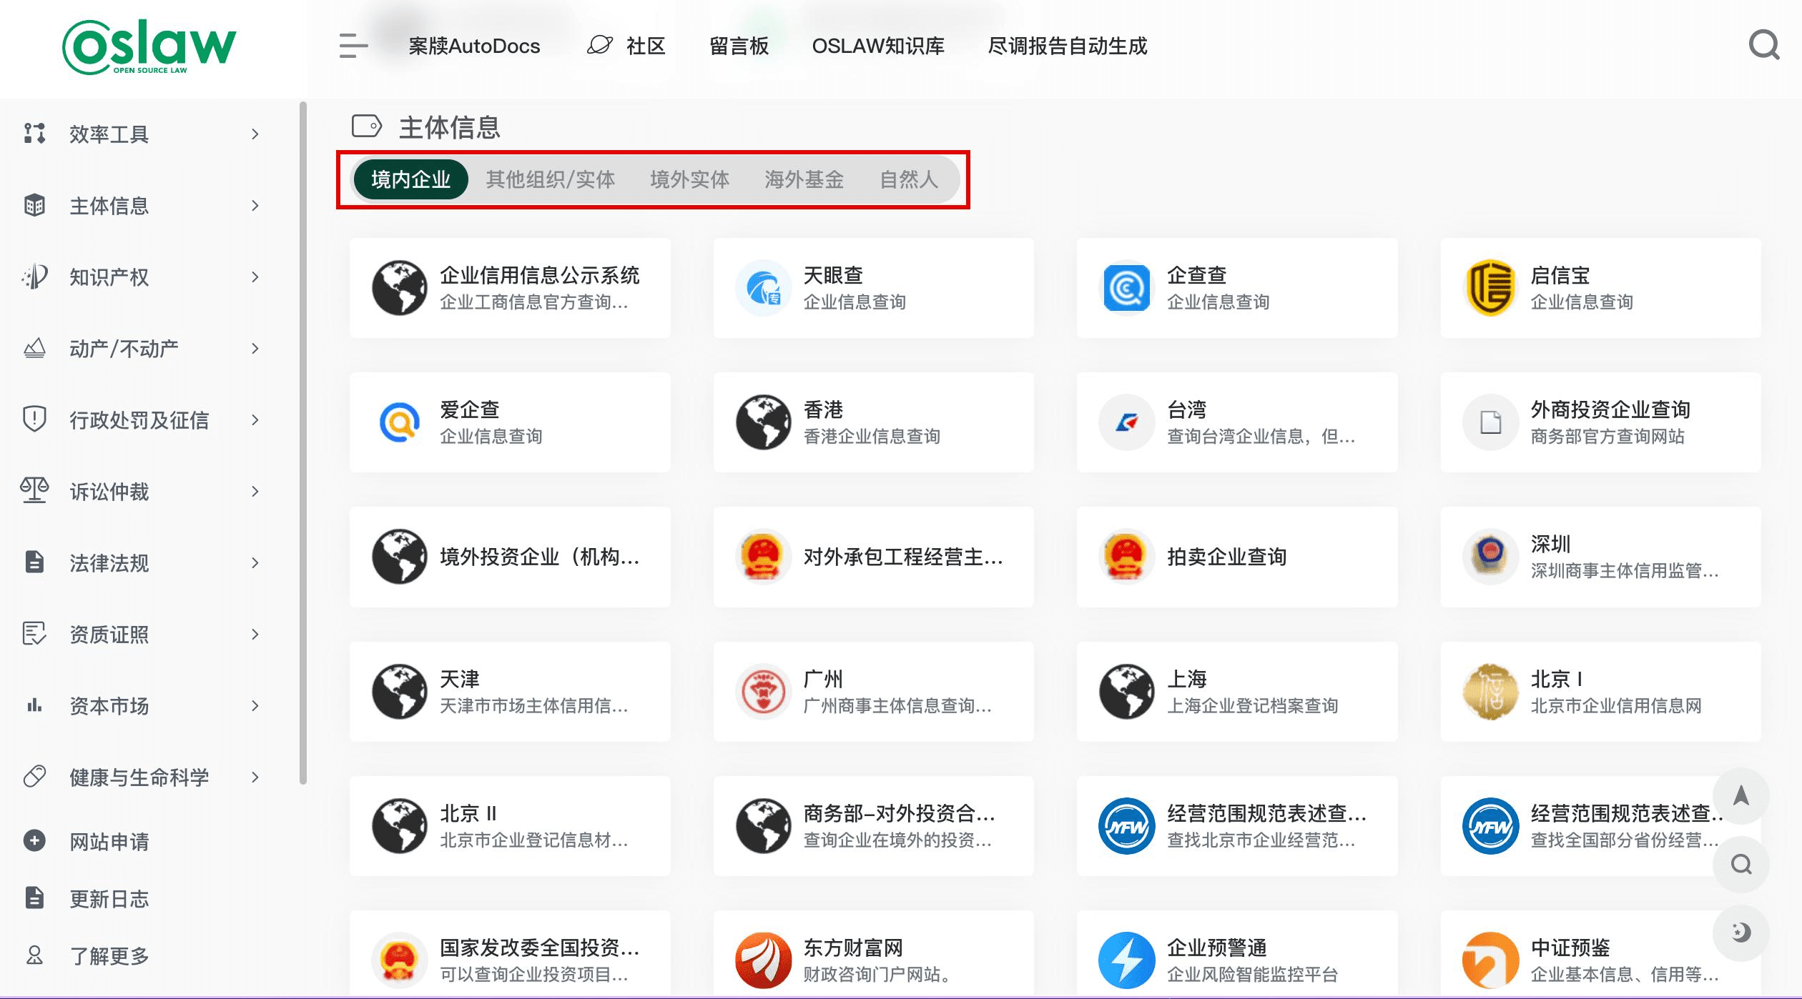Click the sidebar vertical scrollbar
Image resolution: width=1802 pixels, height=999 pixels.
point(303,443)
